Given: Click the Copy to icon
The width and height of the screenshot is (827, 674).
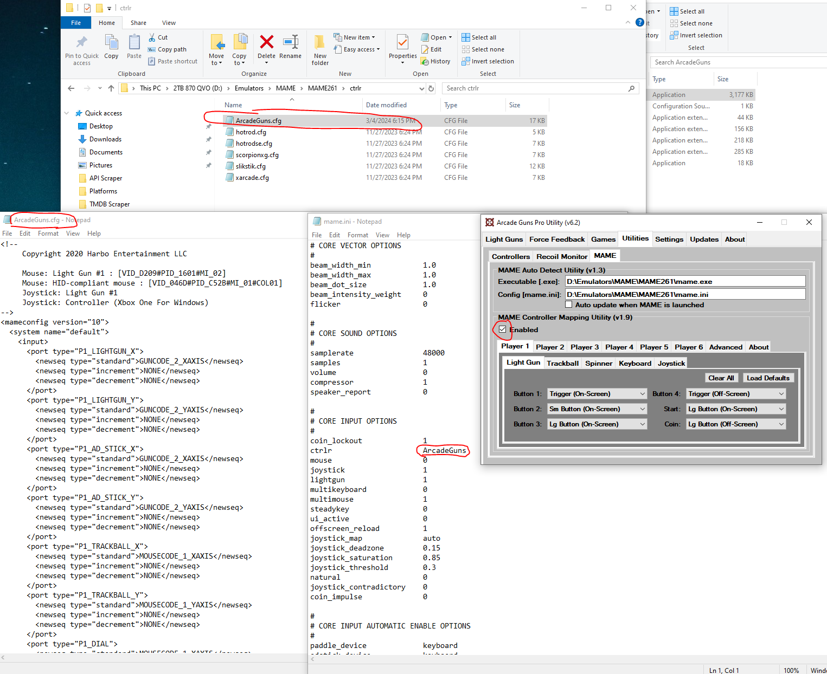Looking at the screenshot, I should pos(240,42).
